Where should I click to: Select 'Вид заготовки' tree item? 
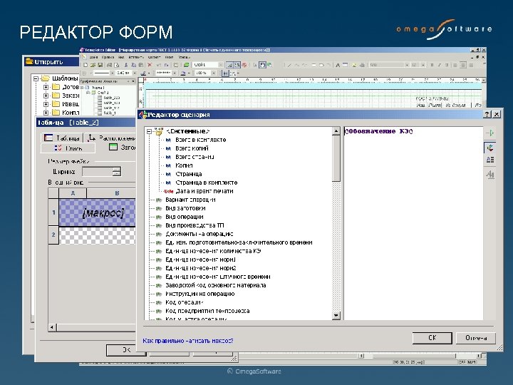tap(185, 208)
